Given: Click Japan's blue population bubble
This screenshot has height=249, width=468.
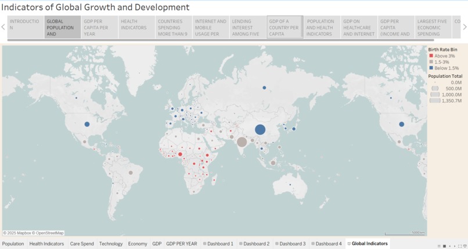Looking at the screenshot, I should [294, 129].
